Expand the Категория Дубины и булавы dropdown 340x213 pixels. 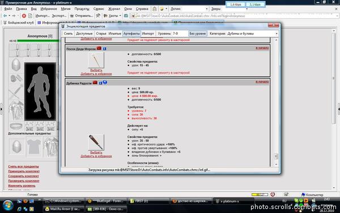[x=277, y=34]
